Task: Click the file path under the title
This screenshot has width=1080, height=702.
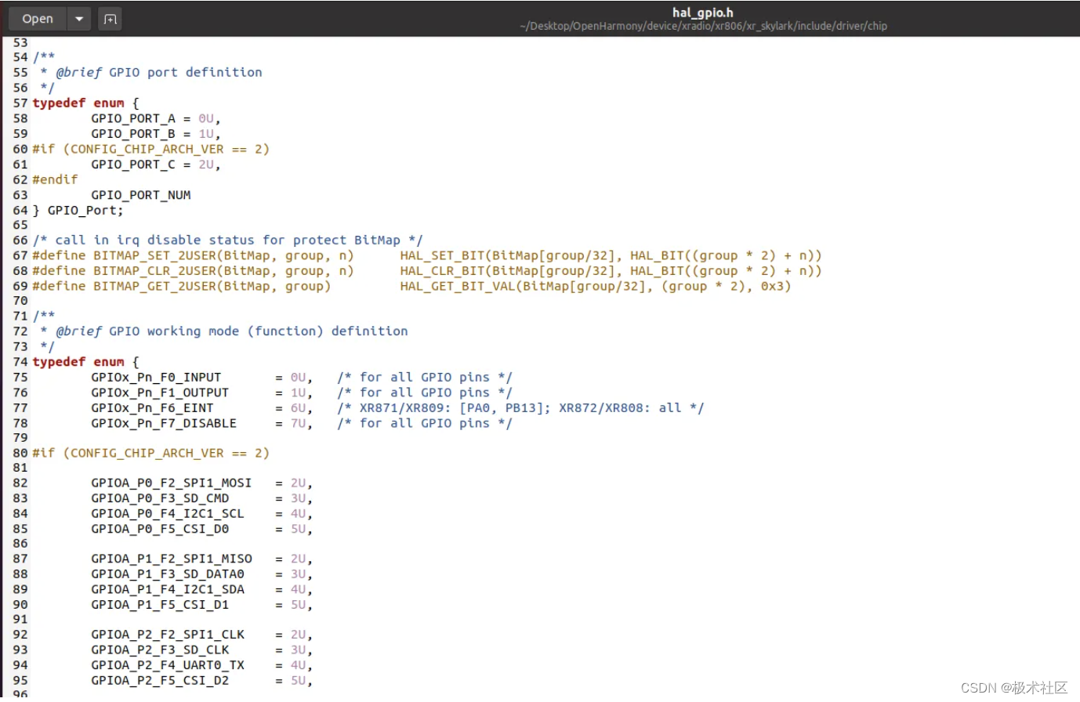Action: coord(703,26)
